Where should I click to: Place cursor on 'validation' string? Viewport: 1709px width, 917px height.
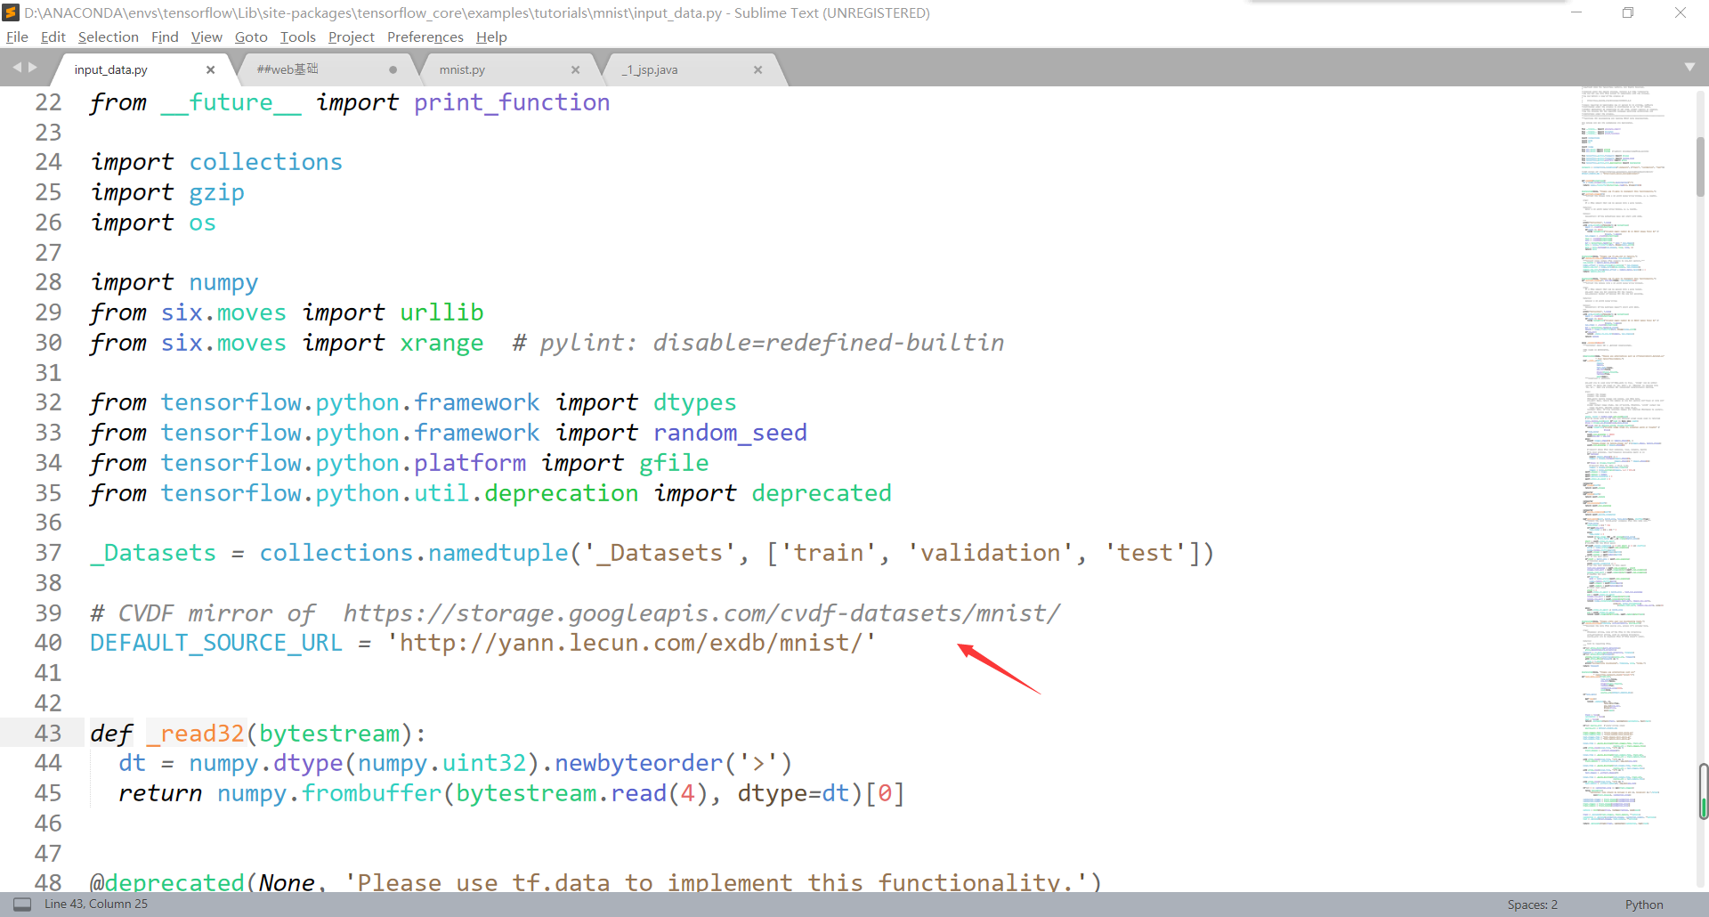pos(991,553)
